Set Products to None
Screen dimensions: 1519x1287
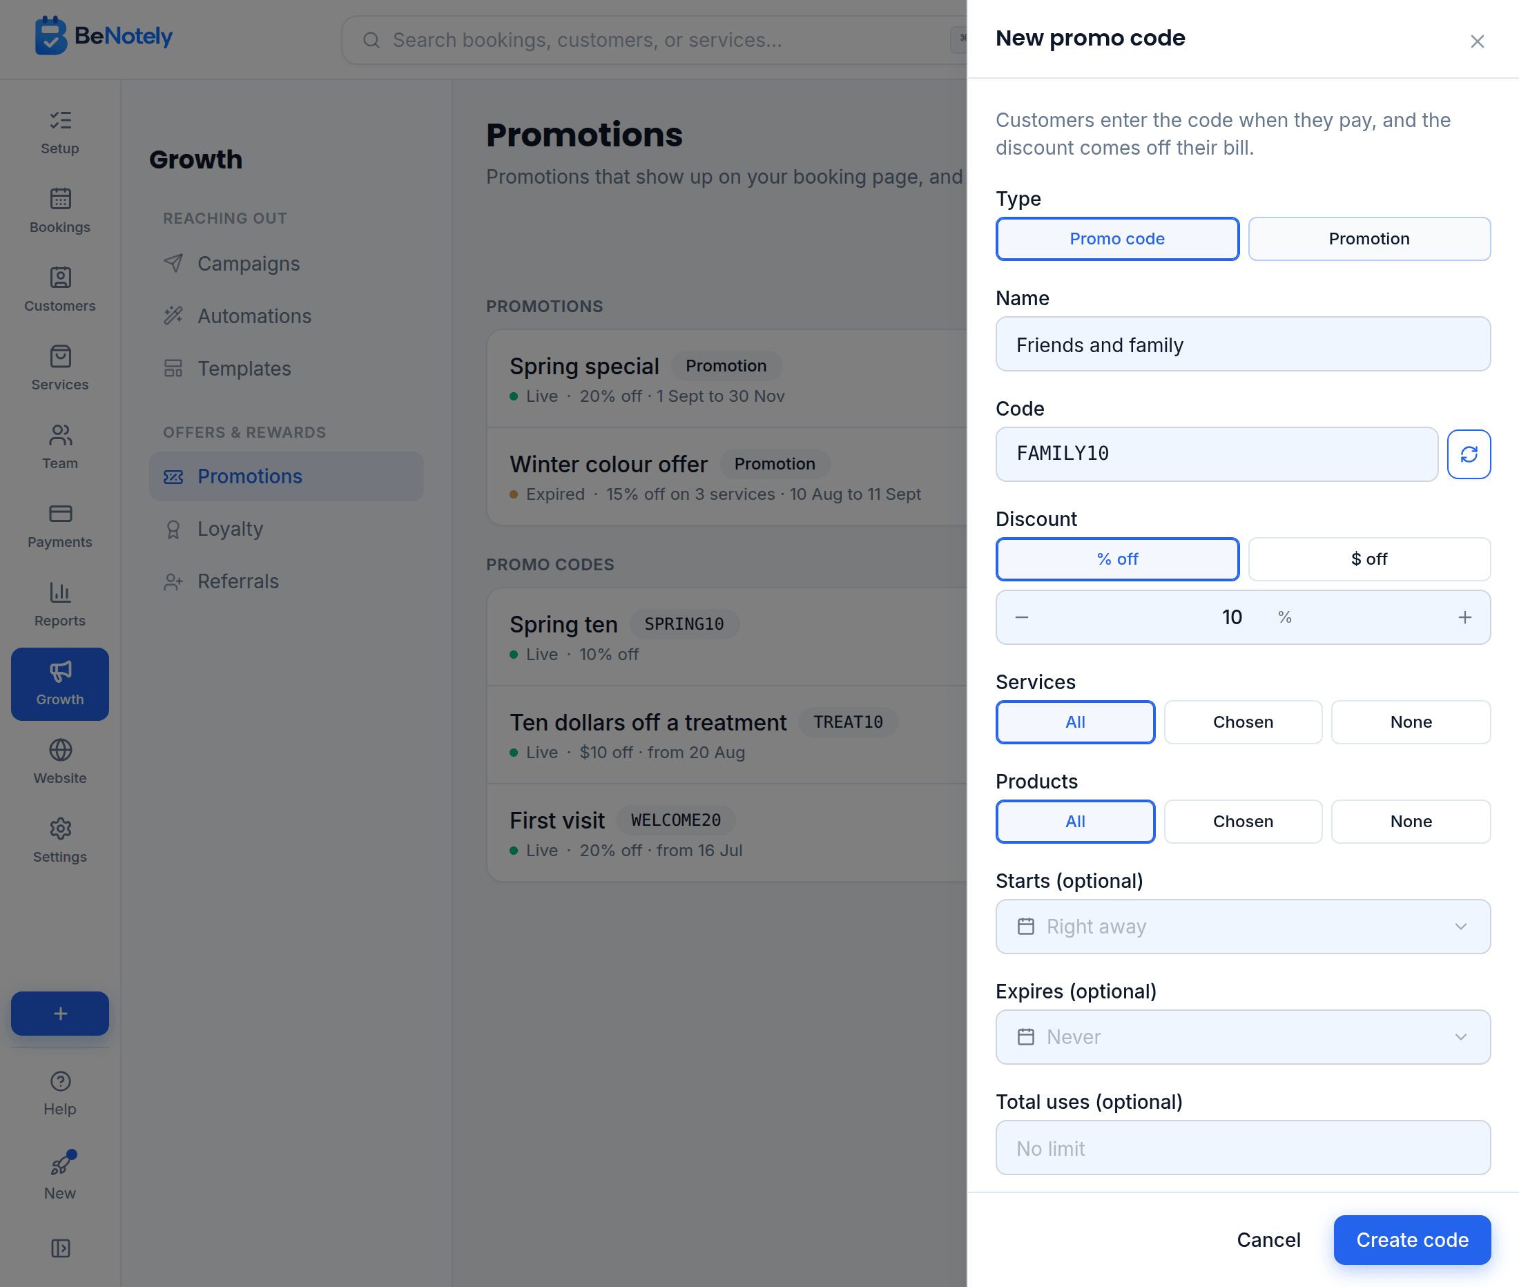[x=1411, y=822]
